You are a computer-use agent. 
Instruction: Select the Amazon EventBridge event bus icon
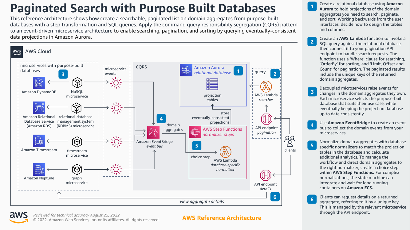pos(153,132)
